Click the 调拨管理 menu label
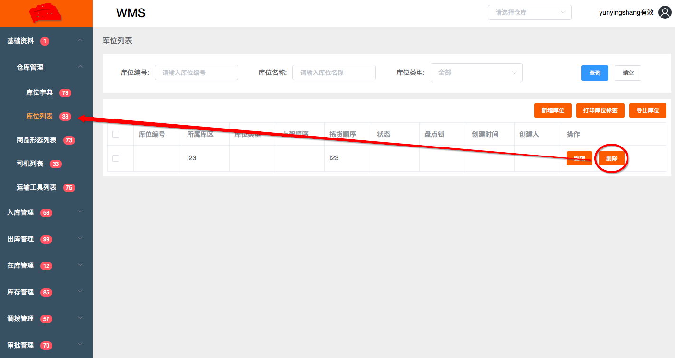Viewport: 675px width, 358px height. pos(20,319)
